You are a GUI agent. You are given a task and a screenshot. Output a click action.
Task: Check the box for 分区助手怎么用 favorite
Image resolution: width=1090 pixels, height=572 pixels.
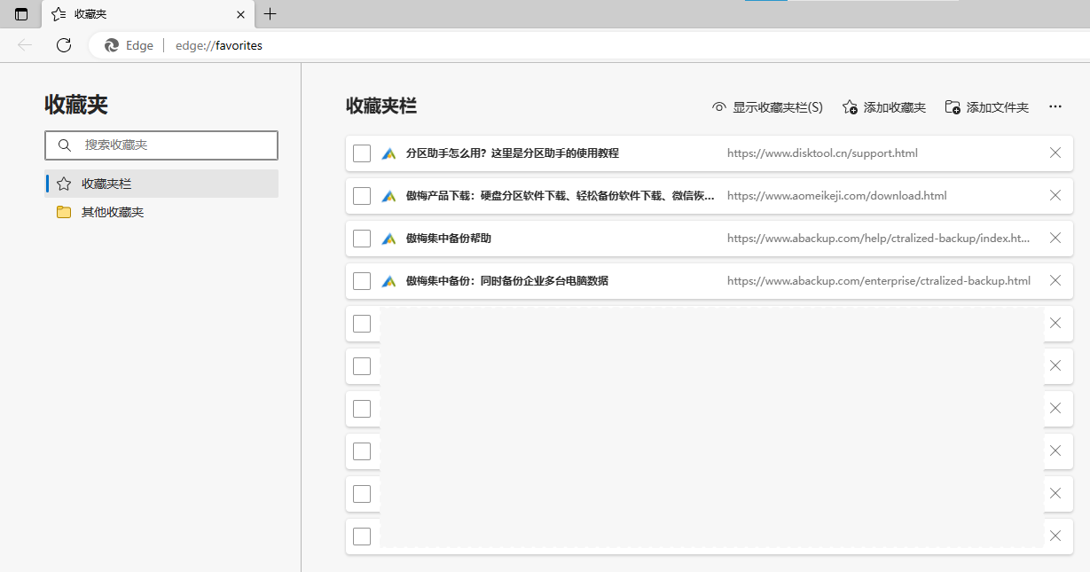362,153
